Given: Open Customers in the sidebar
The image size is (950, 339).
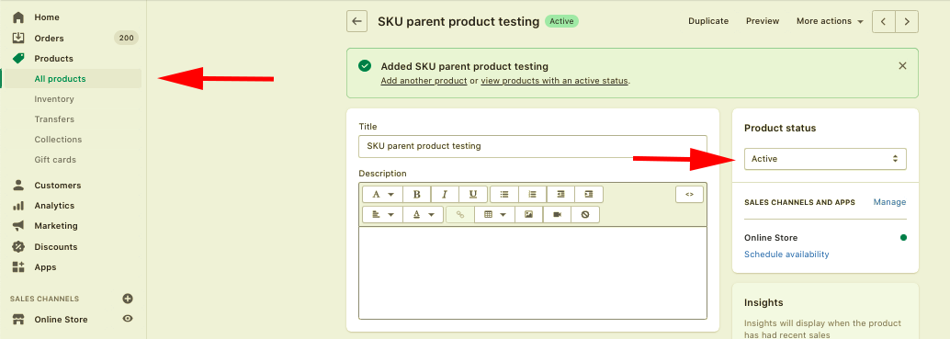Looking at the screenshot, I should (58, 186).
